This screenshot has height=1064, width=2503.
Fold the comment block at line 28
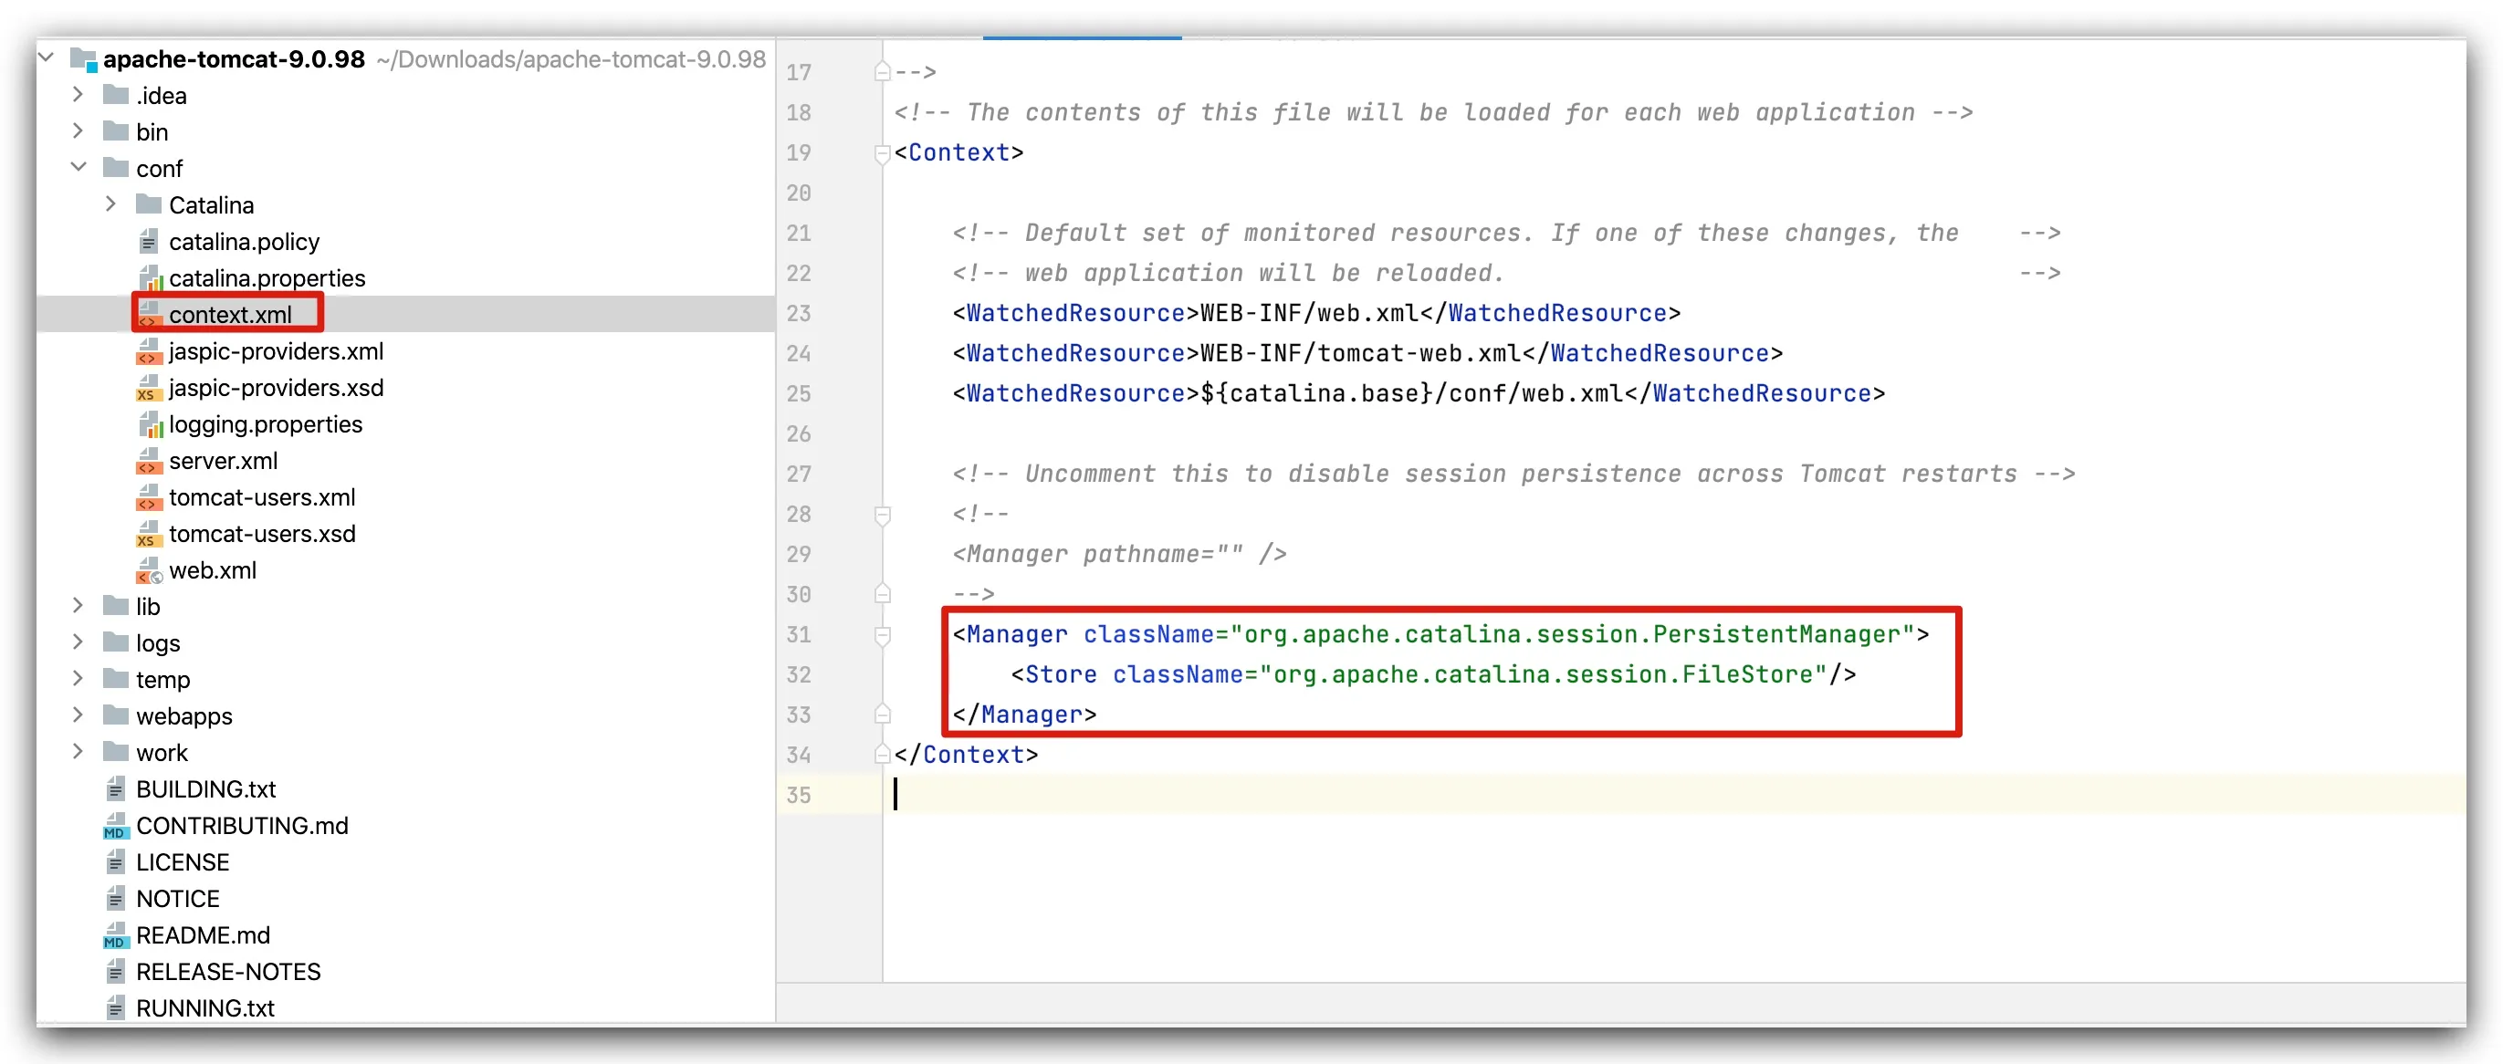click(x=883, y=514)
